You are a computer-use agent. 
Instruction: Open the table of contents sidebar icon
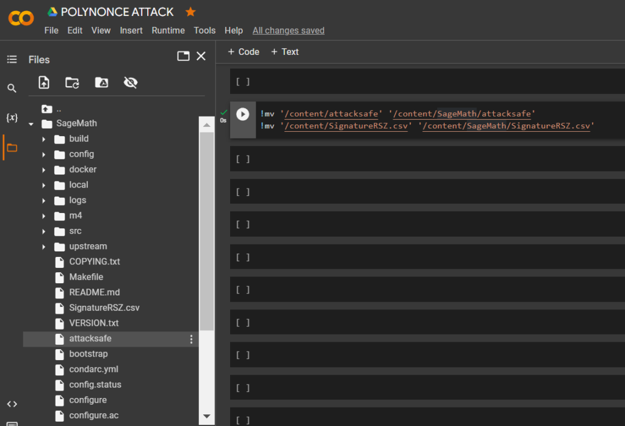click(x=12, y=59)
